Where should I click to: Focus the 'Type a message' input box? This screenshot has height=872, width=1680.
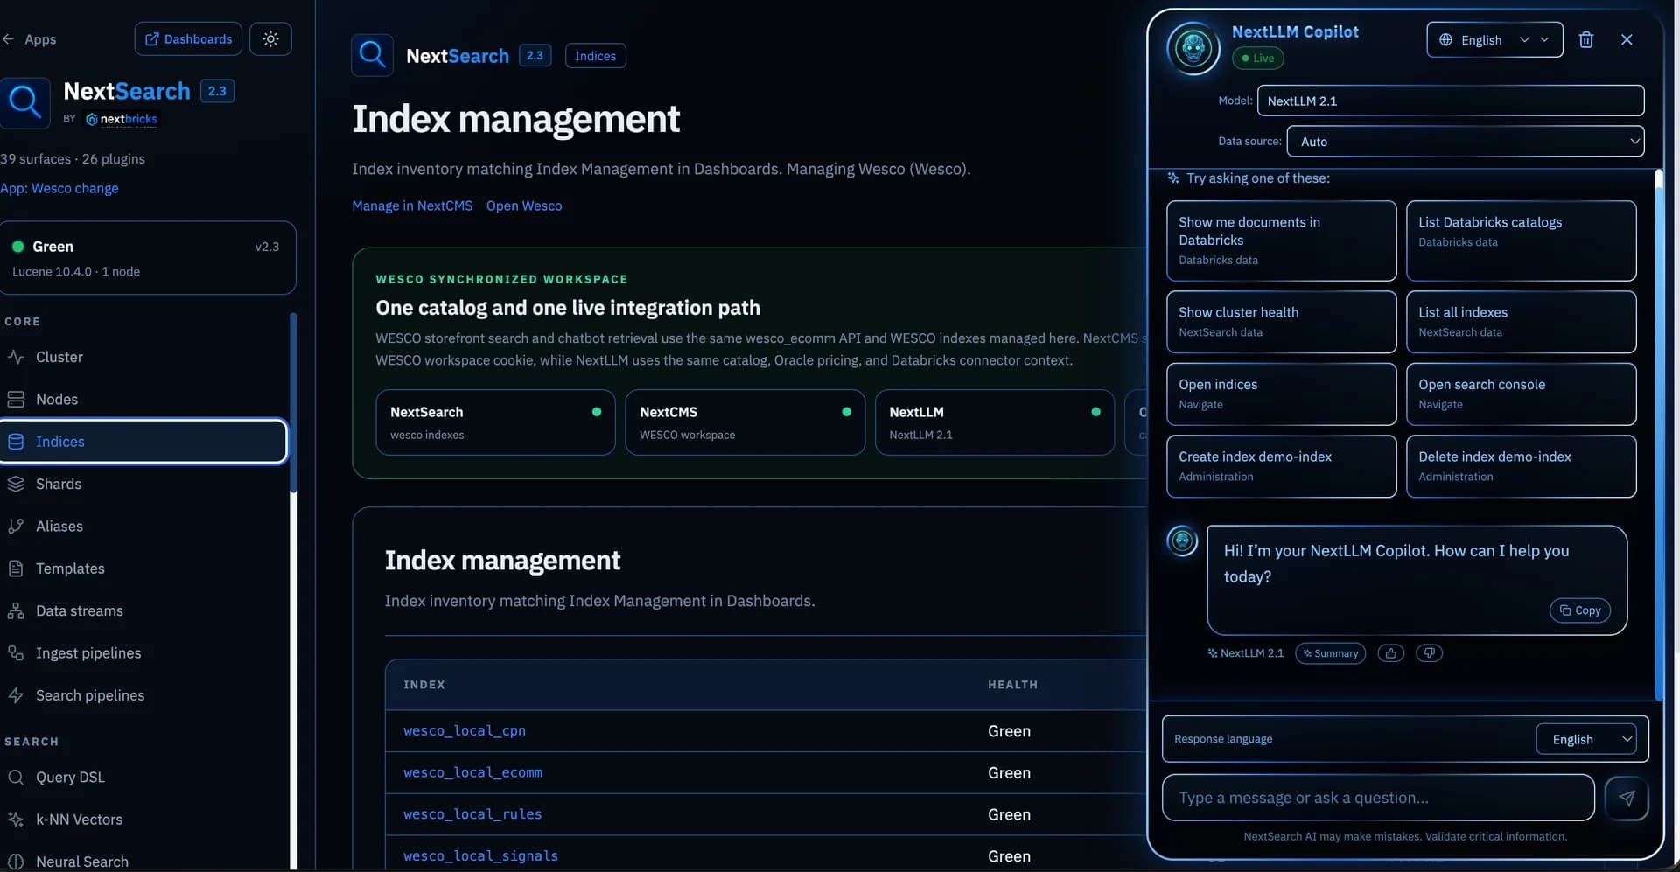[x=1378, y=798]
